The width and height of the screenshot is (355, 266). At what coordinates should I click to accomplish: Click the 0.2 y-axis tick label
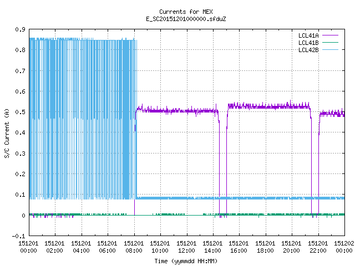(20, 174)
